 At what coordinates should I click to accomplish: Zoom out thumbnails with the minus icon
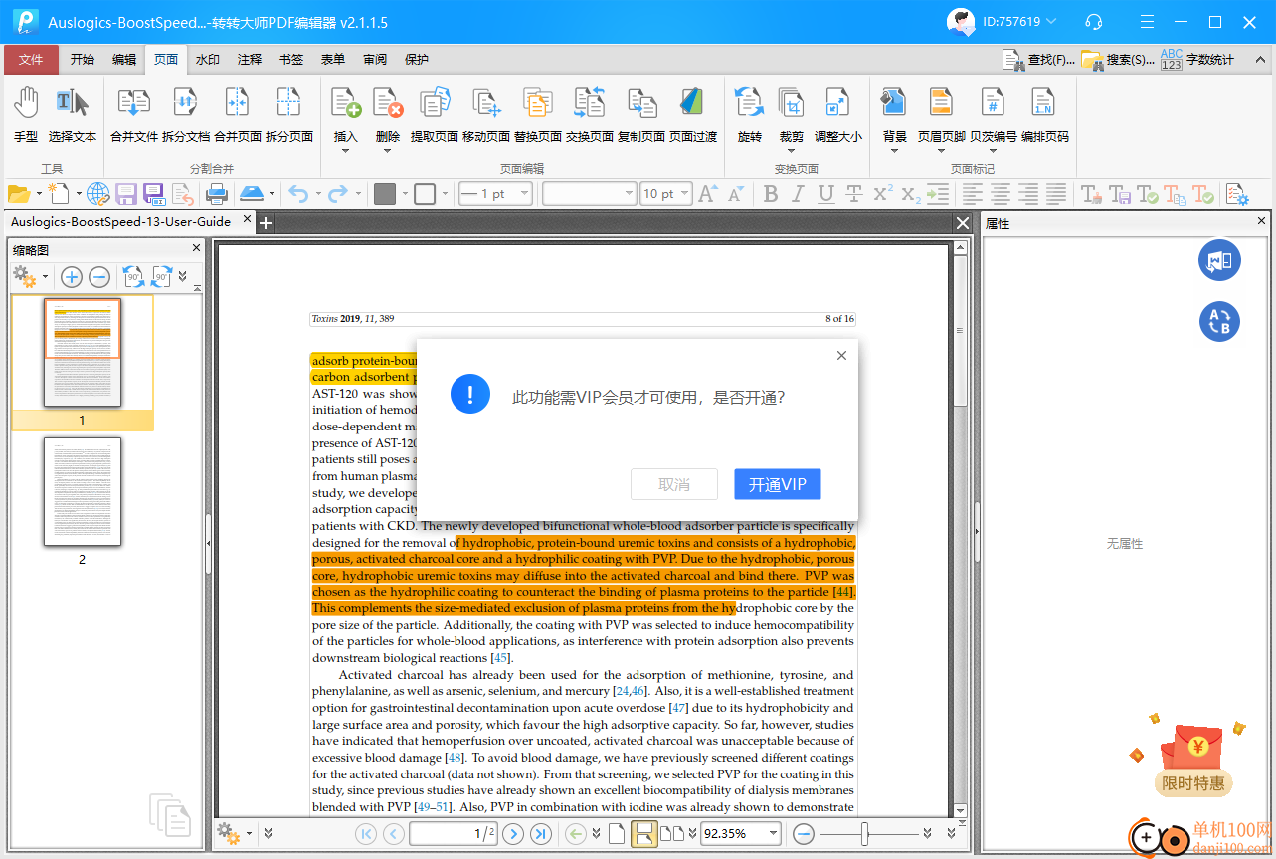pyautogui.click(x=99, y=277)
